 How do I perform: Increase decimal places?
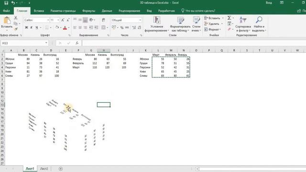click(134, 28)
